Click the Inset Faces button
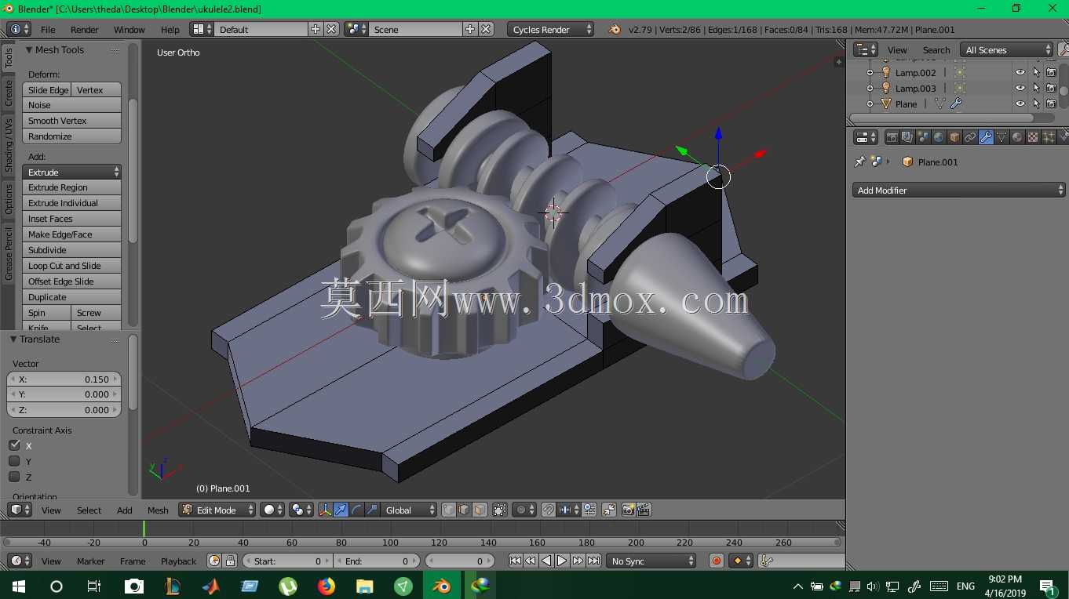Viewport: 1069px width, 599px height. click(71, 219)
